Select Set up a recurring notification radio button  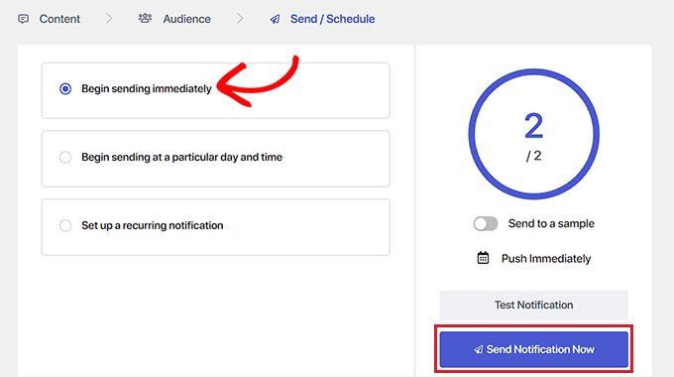click(65, 225)
